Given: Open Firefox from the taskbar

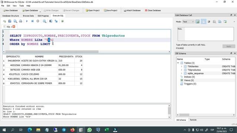Looking at the screenshot, I should [x=73, y=130].
